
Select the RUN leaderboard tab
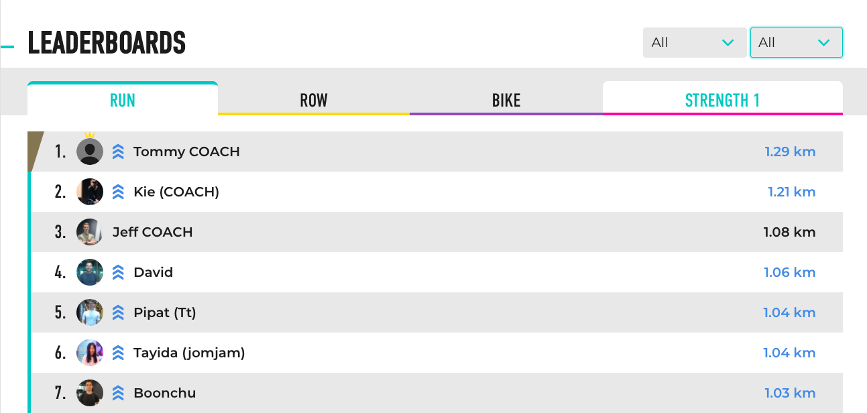pos(123,101)
